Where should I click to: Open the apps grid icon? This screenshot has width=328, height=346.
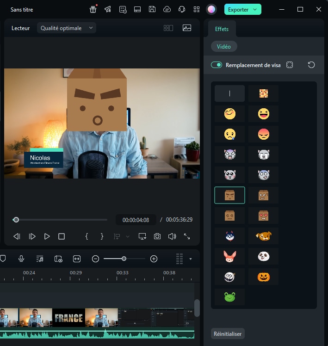(x=197, y=9)
